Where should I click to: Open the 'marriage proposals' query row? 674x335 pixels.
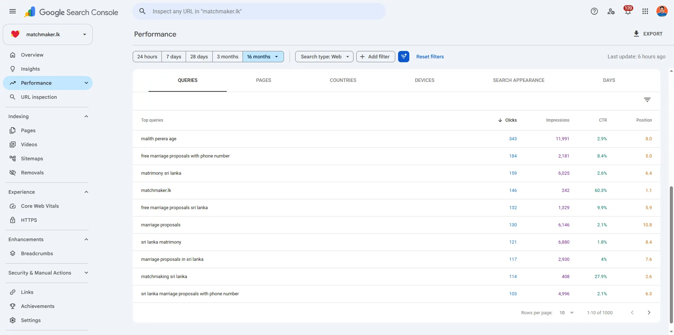(396, 225)
